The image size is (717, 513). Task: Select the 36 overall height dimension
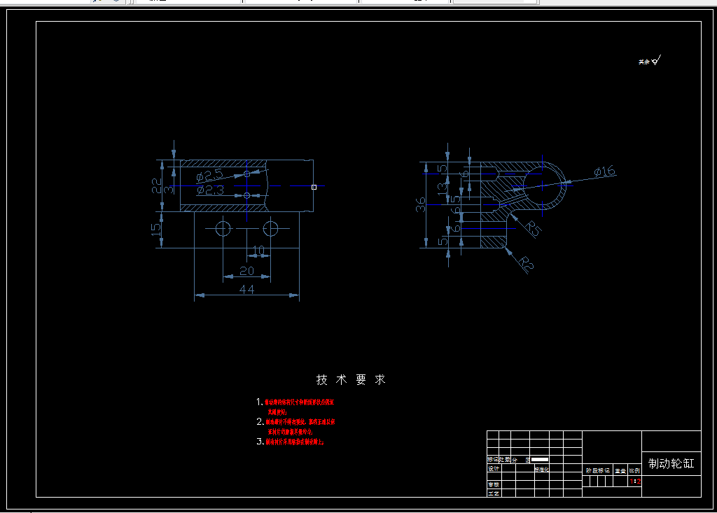421,204
